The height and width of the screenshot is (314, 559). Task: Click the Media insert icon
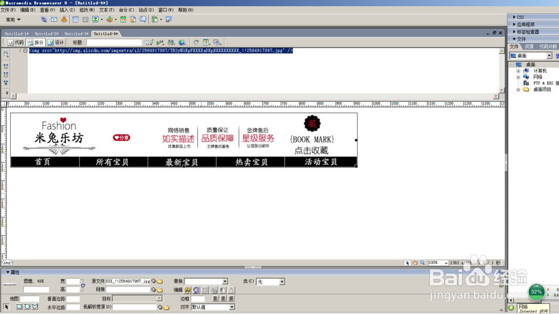110,20
